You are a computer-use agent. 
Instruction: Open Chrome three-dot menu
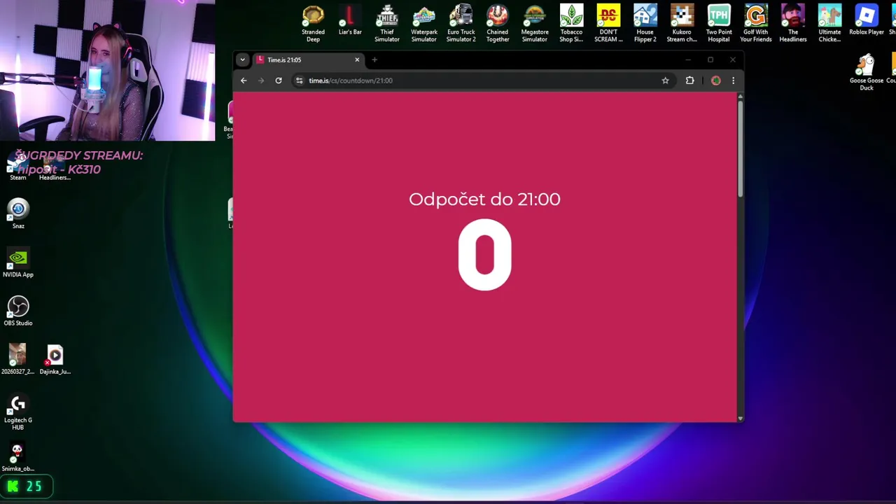click(733, 80)
